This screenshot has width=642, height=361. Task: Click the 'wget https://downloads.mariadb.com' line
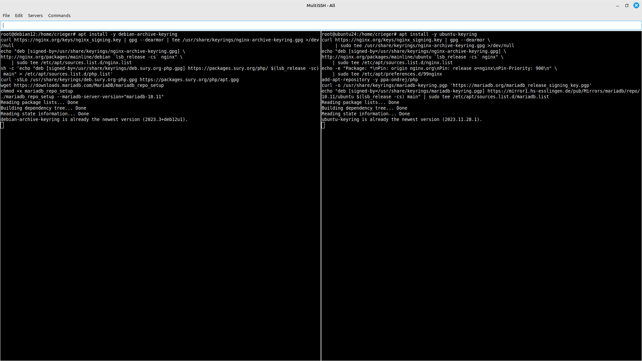click(82, 85)
